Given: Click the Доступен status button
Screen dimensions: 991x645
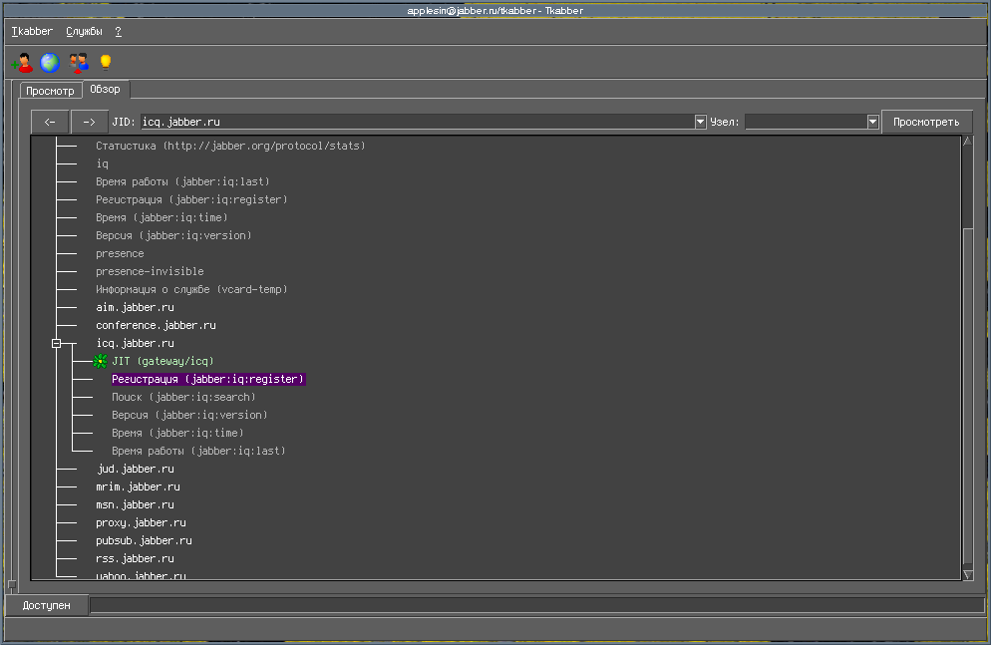Looking at the screenshot, I should pyautogui.click(x=47, y=605).
